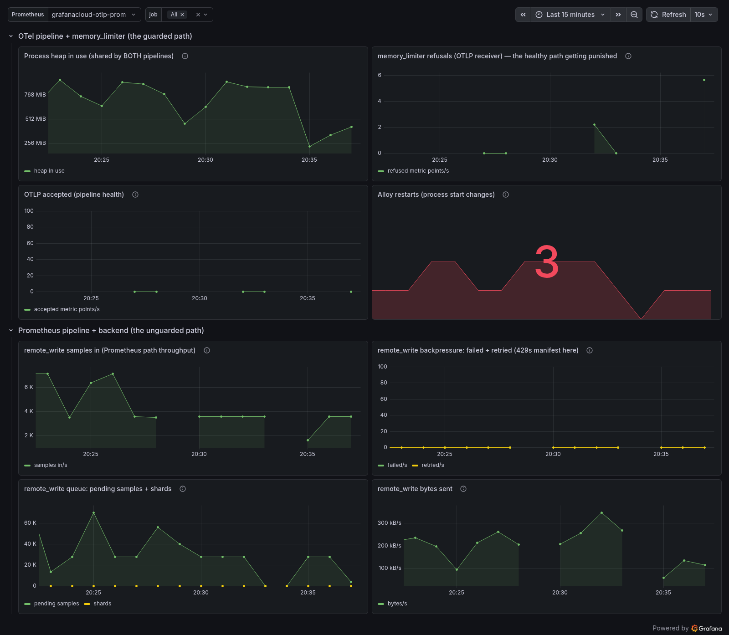Viewport: 729px width, 635px height.
Task: Open info icon for Process heap in use panel
Action: 185,56
